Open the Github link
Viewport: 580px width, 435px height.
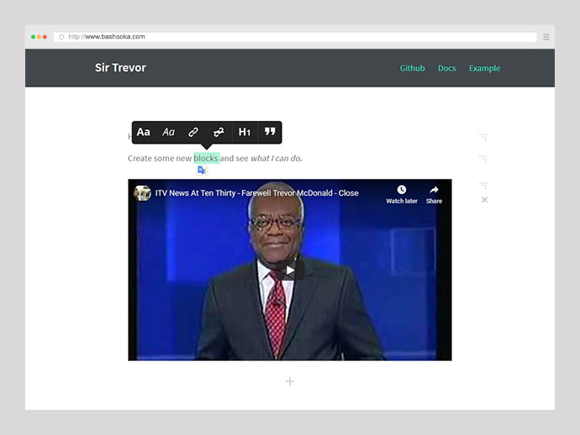pos(412,68)
